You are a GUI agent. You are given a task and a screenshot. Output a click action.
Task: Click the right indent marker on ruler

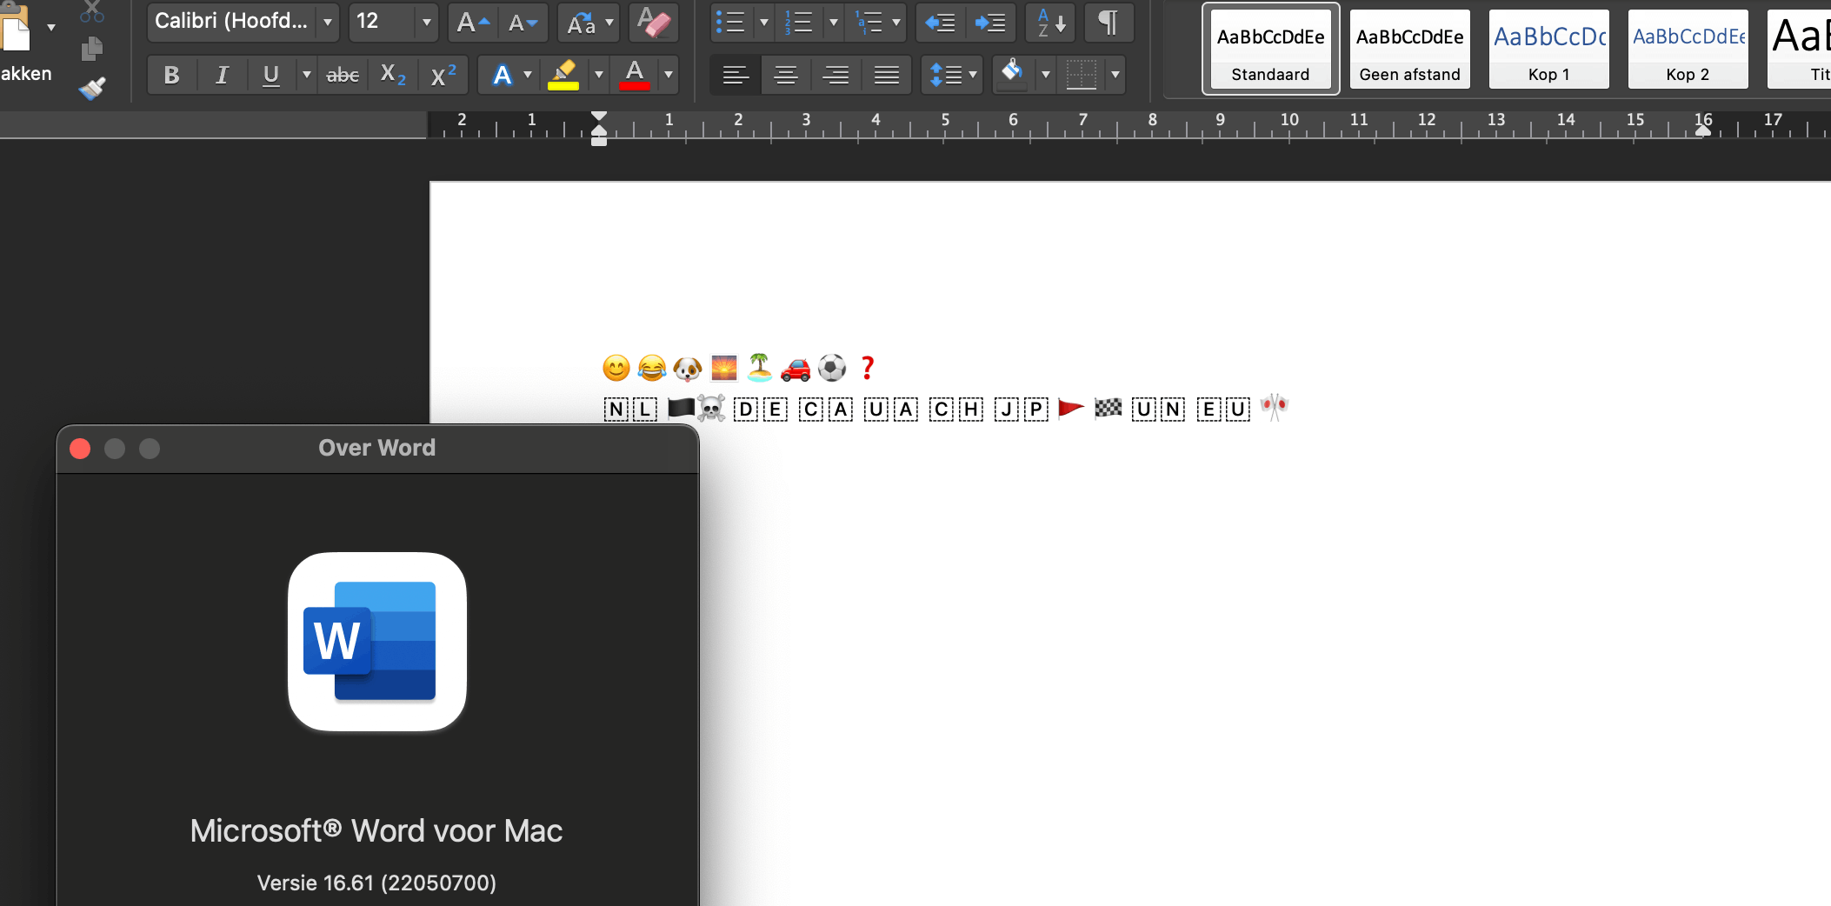1703,130
